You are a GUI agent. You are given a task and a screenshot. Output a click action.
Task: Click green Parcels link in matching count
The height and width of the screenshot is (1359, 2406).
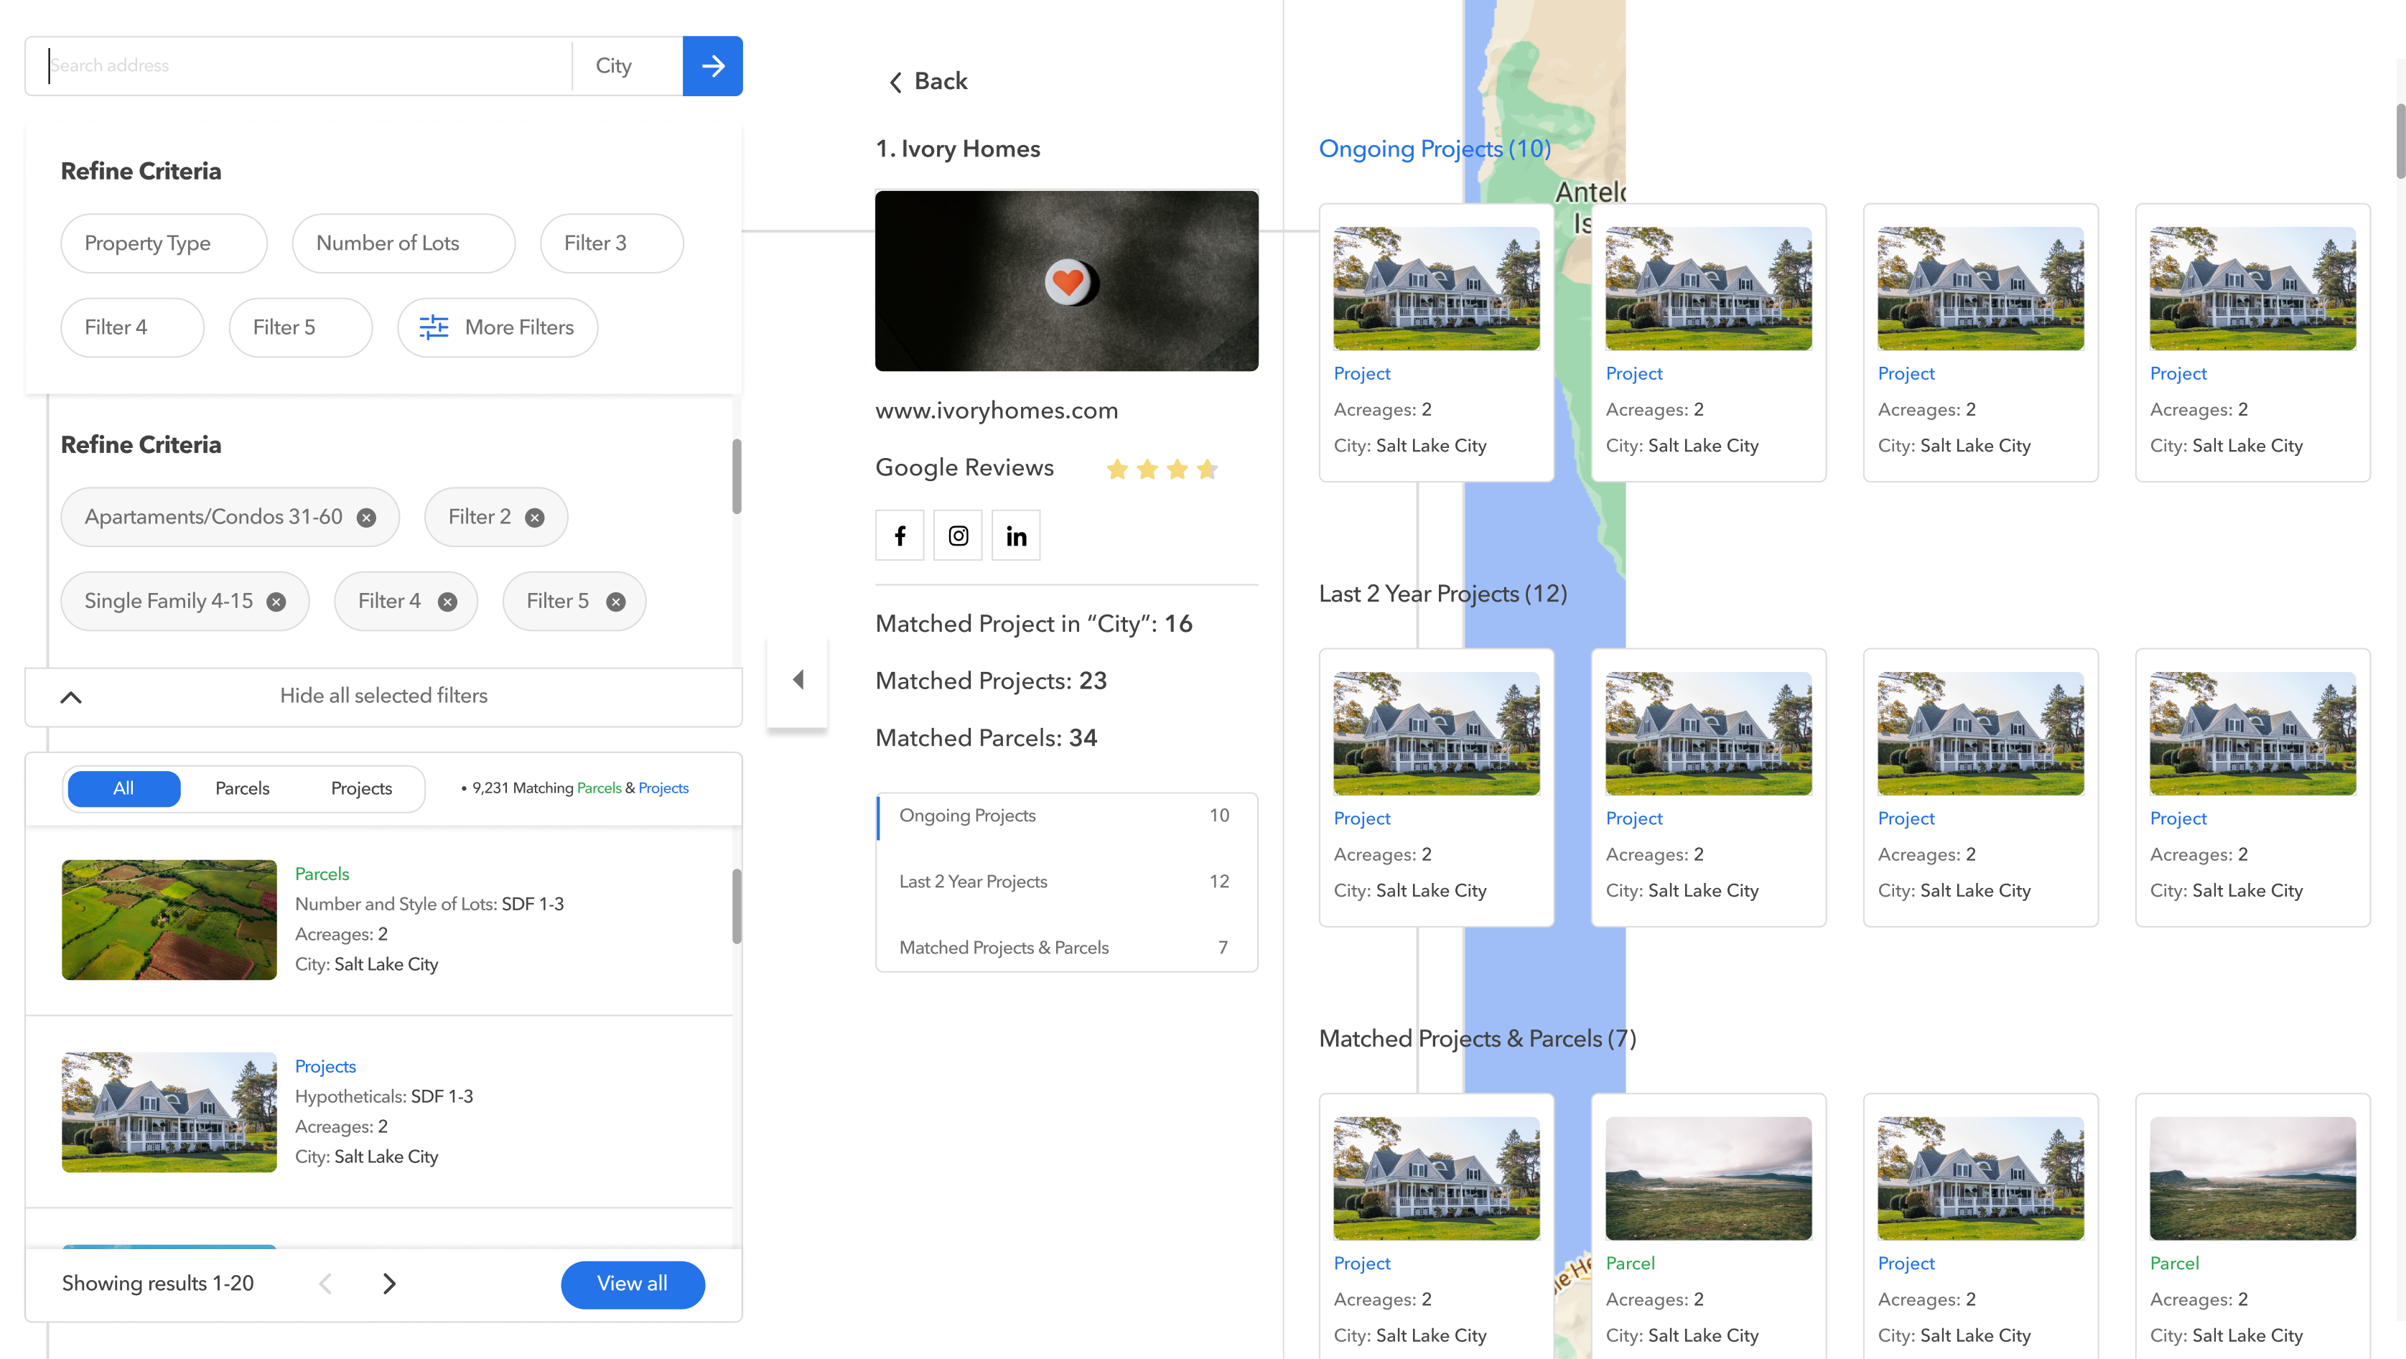coord(599,788)
